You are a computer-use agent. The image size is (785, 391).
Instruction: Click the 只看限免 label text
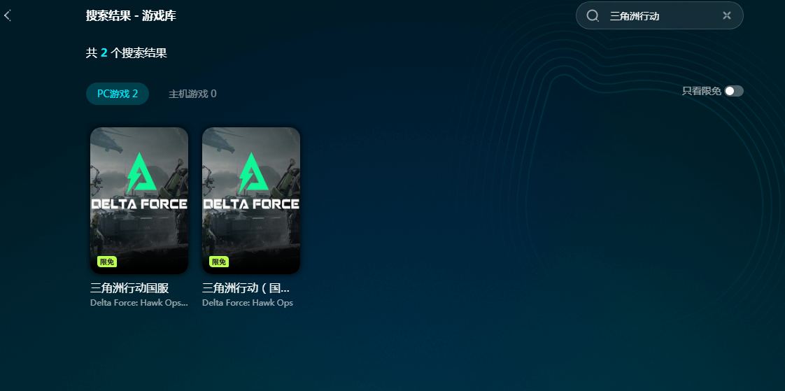[x=702, y=91]
